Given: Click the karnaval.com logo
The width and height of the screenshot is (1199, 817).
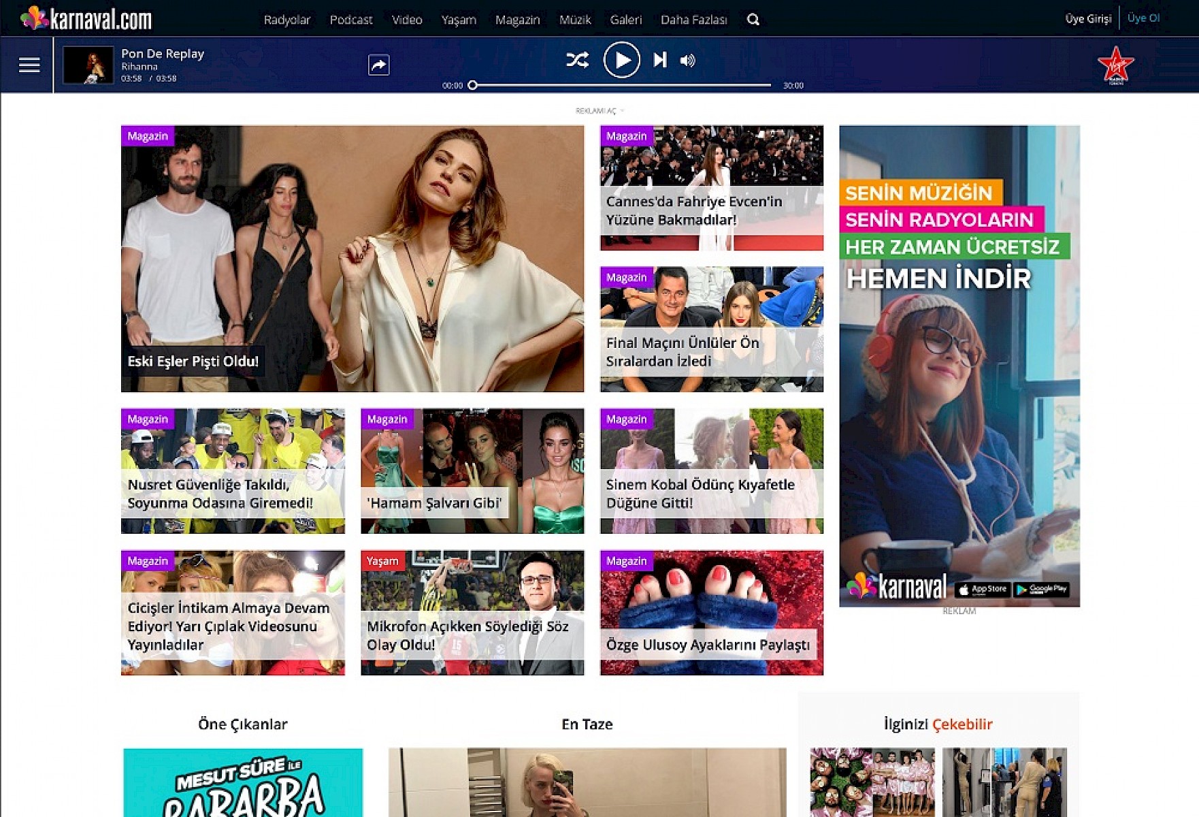Looking at the screenshot, I should point(87,19).
